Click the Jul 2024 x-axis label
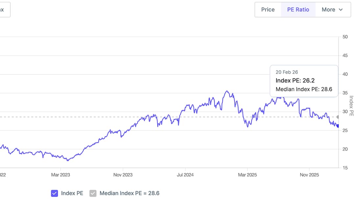 tap(185, 175)
